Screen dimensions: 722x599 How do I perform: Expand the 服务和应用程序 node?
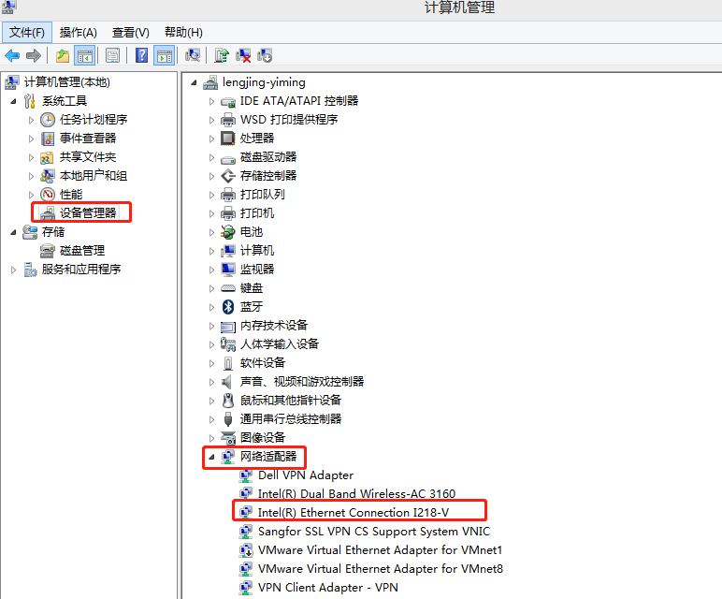point(13,270)
